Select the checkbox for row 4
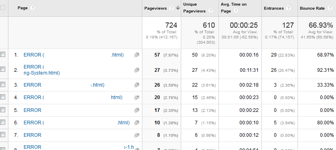Image resolution: width=336 pixels, height=150 pixels. tap(2, 97)
